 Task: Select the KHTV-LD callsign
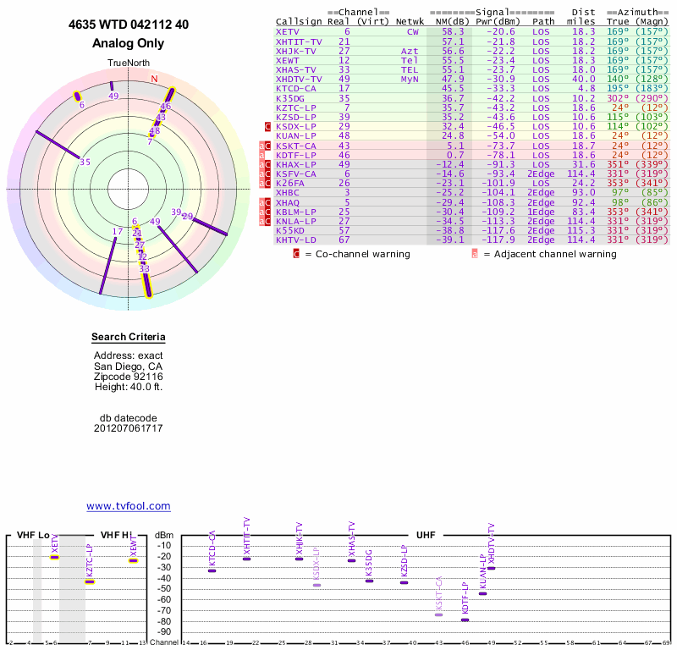(296, 240)
